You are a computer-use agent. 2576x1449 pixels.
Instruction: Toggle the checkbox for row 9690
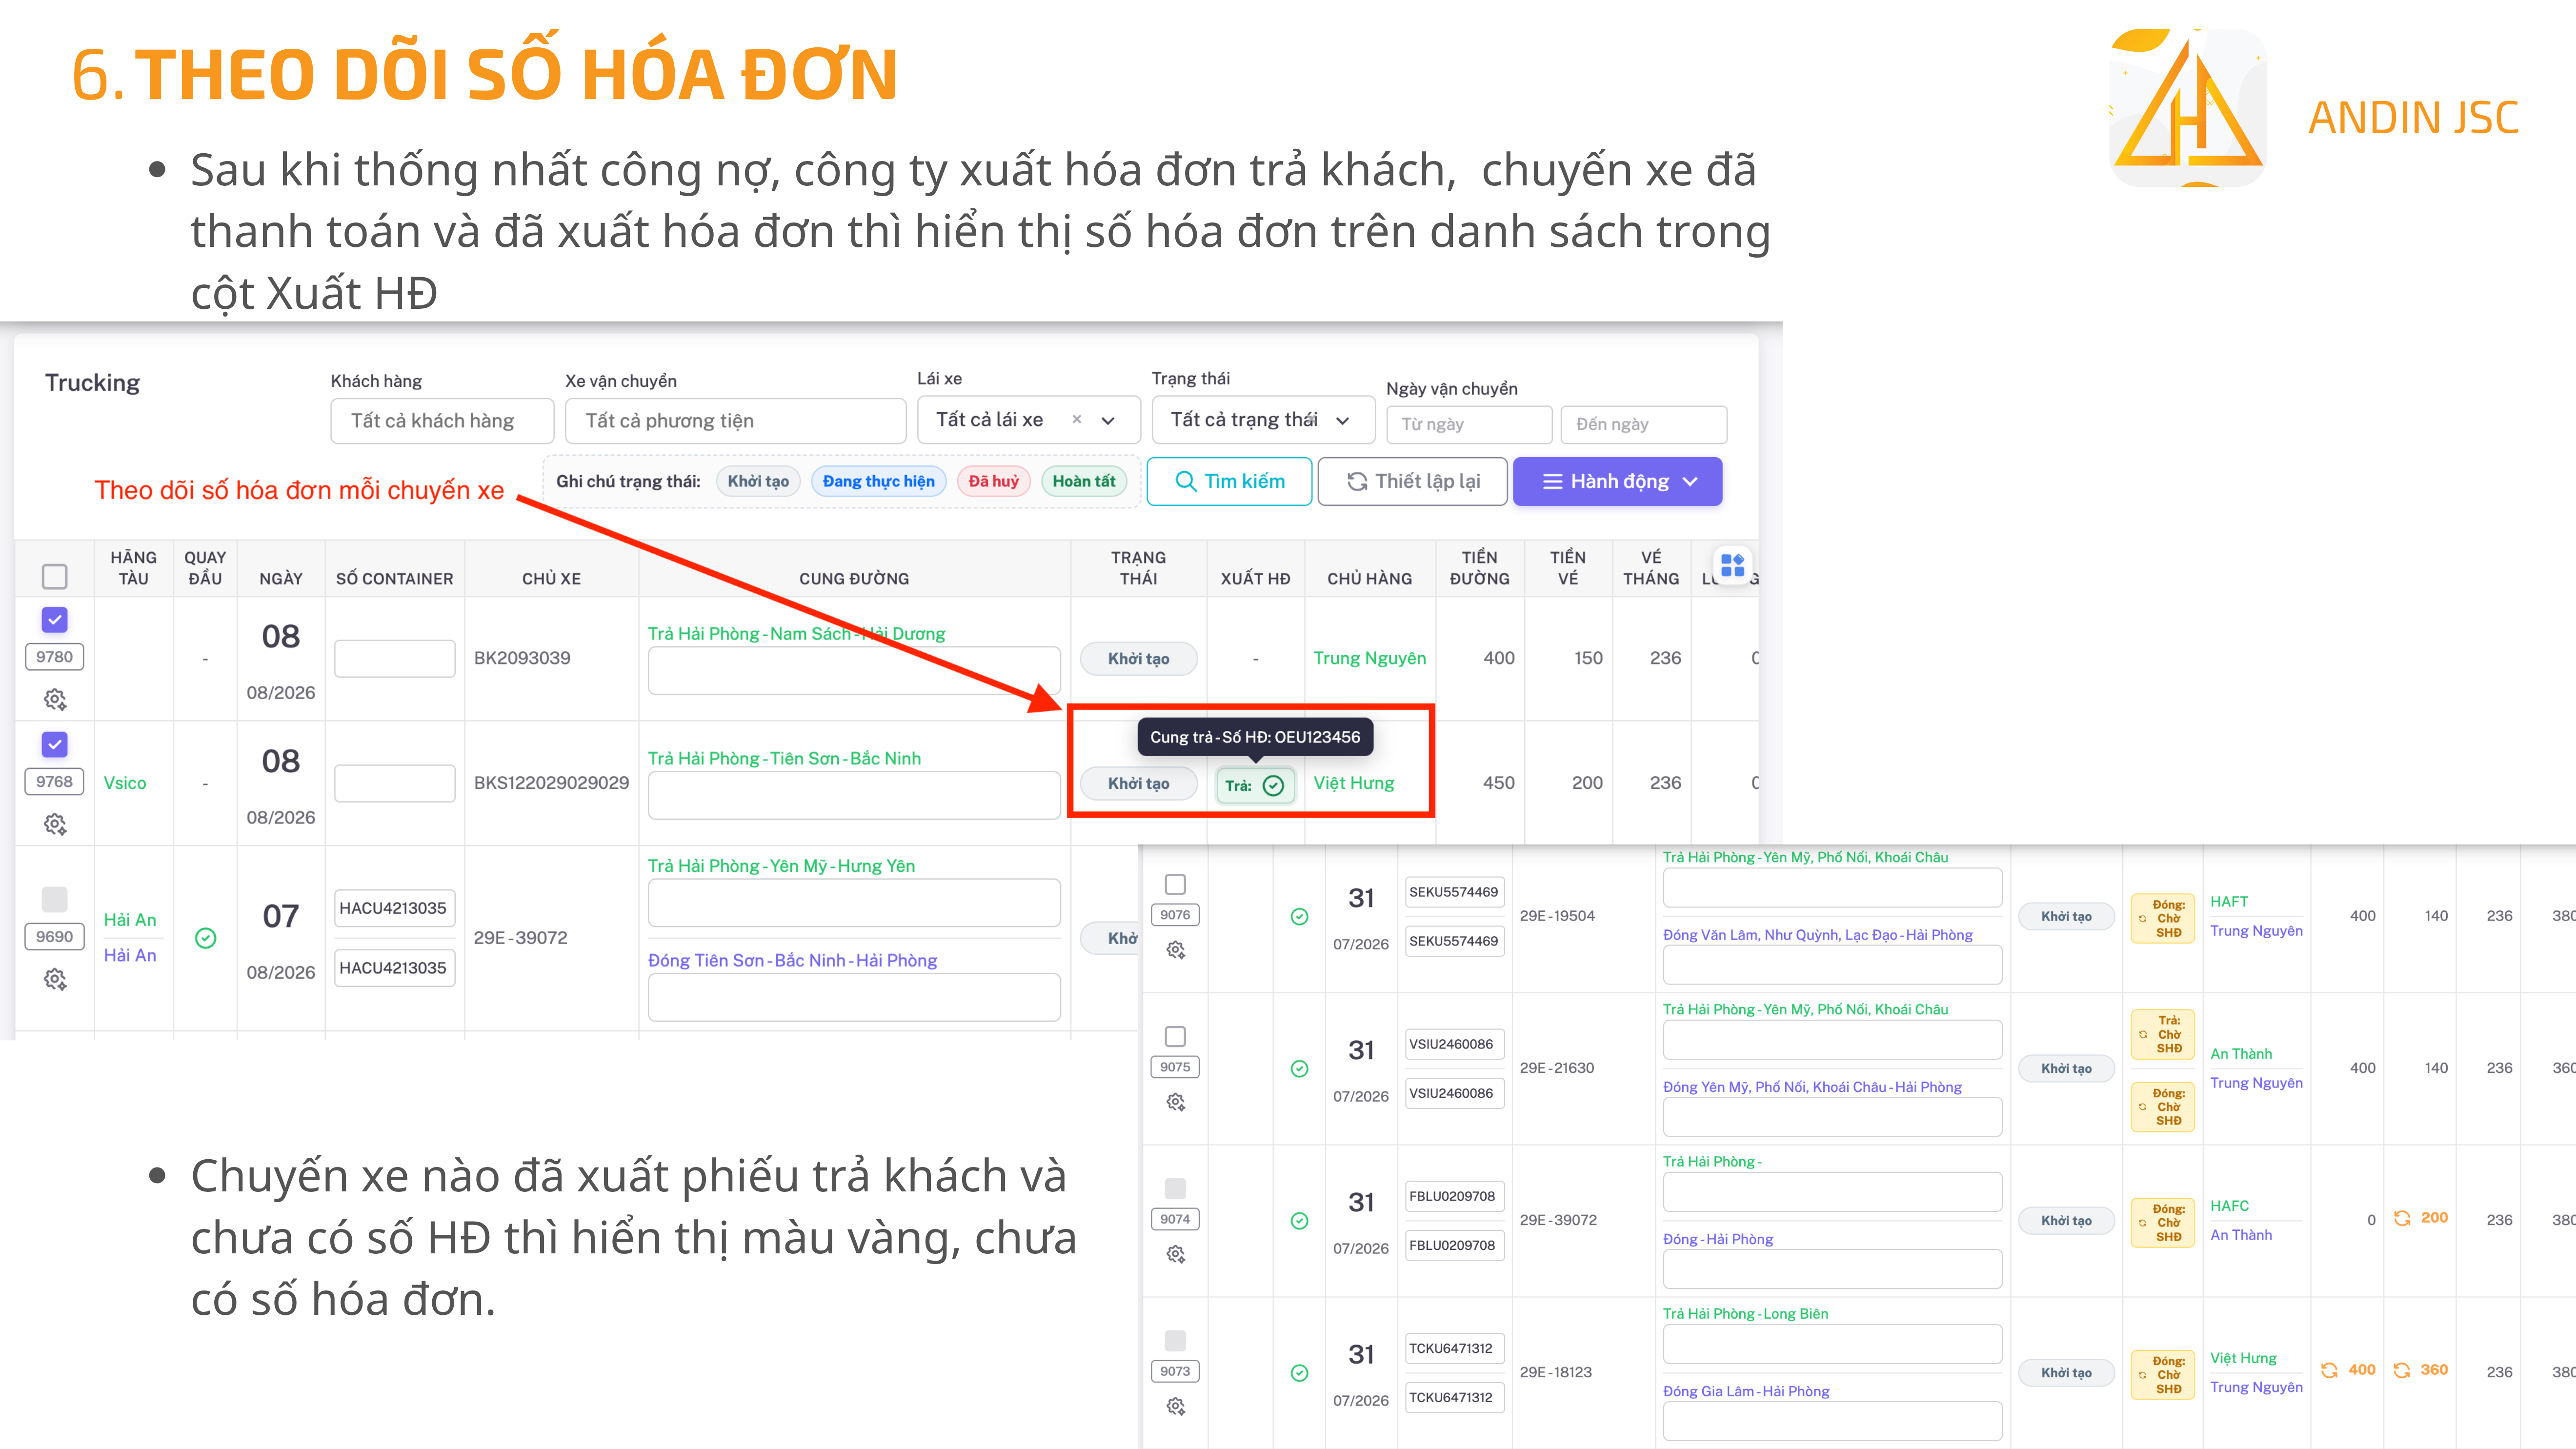pyautogui.click(x=55, y=899)
